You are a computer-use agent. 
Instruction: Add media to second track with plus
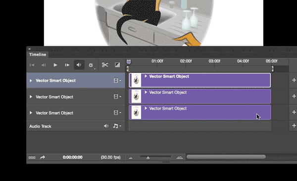pos(294,96)
